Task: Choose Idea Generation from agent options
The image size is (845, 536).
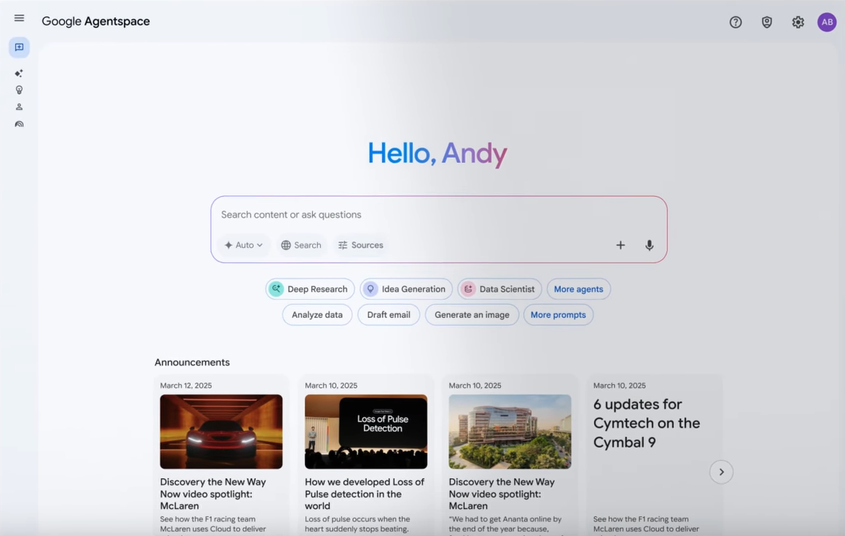Action: point(406,289)
